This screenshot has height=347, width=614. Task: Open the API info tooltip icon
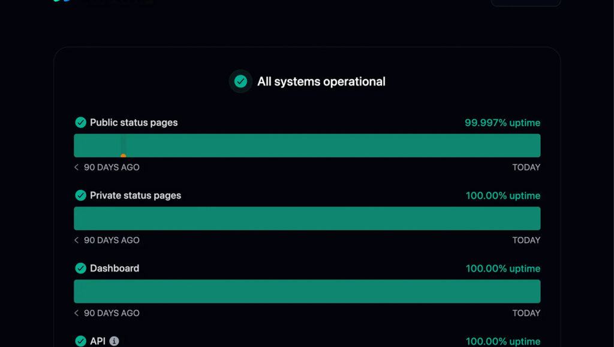[114, 341]
